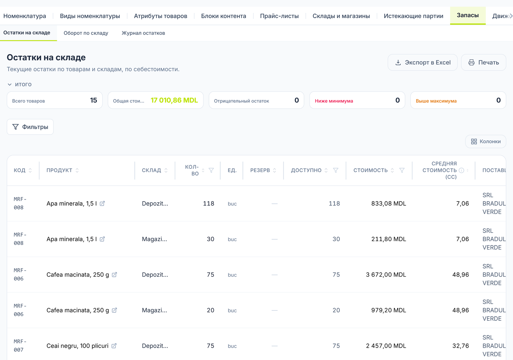Switch to the Номенклатура tab
The width and height of the screenshot is (513, 360).
(x=25, y=16)
